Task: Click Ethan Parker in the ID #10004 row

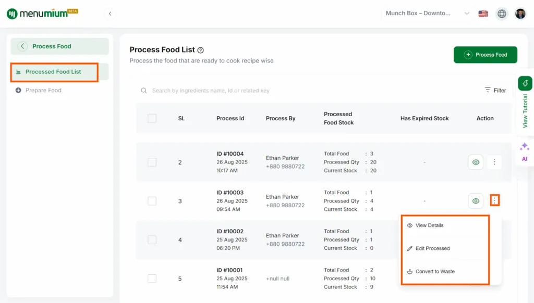Action: pos(282,158)
